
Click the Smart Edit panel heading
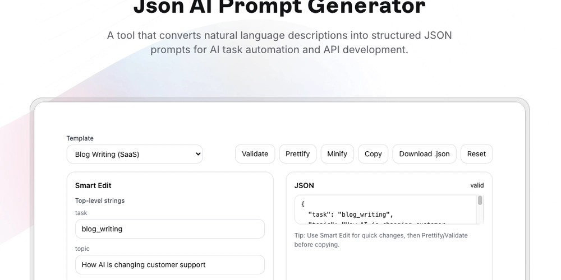pyautogui.click(x=93, y=185)
